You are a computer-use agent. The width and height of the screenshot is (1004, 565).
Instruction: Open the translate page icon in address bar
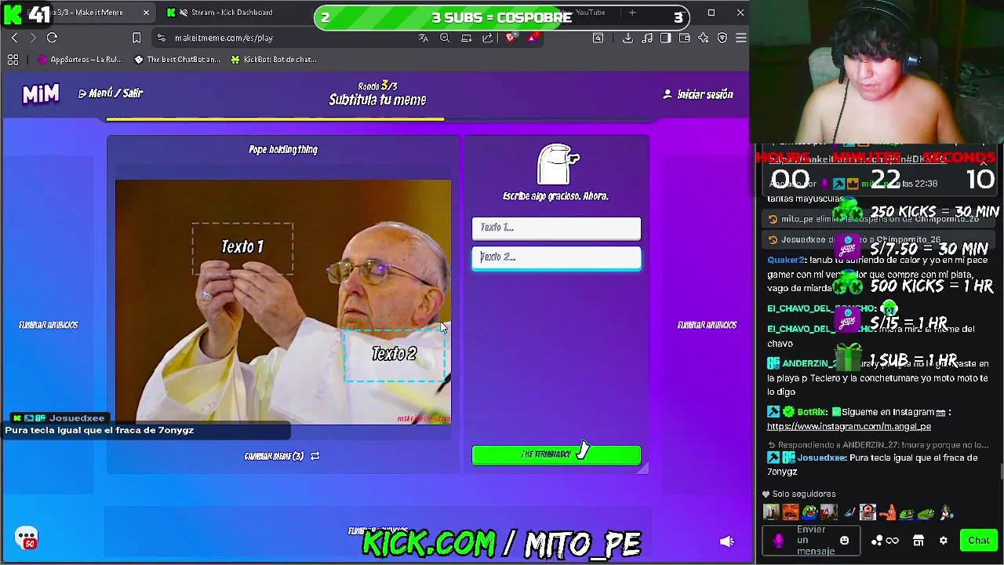click(424, 38)
